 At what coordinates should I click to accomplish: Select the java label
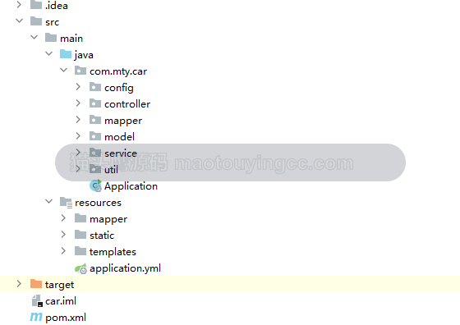coord(84,55)
